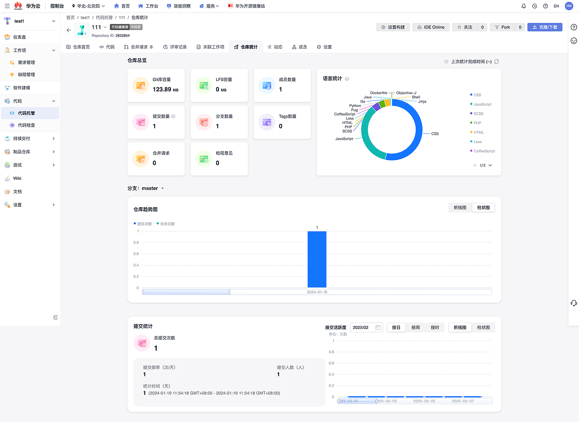Screen dimensions: 579x422
Task: Expand the test1 project selector
Action: click(30, 21)
